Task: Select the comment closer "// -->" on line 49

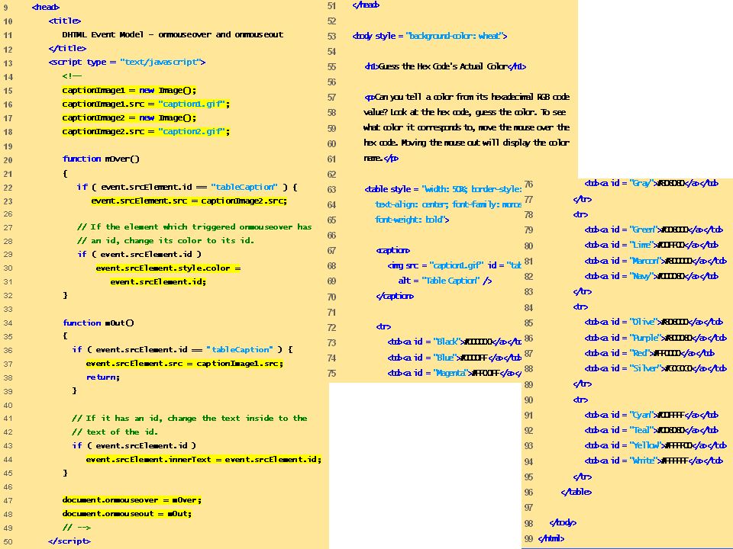Action: pyautogui.click(x=76, y=528)
